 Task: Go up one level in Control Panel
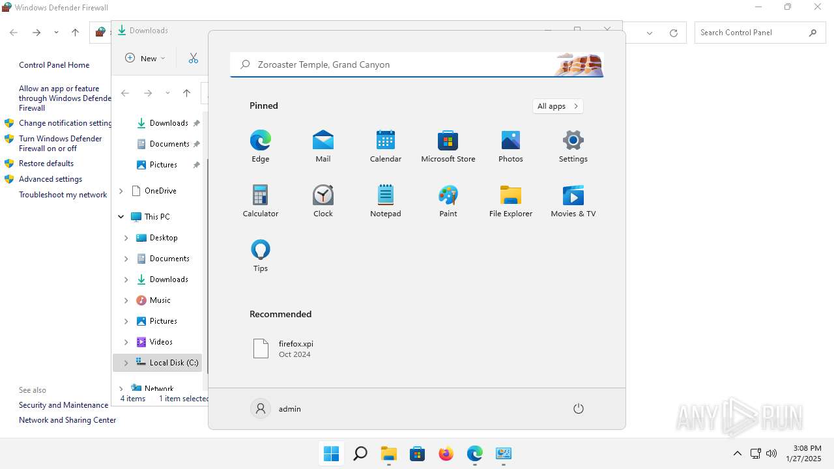point(75,33)
